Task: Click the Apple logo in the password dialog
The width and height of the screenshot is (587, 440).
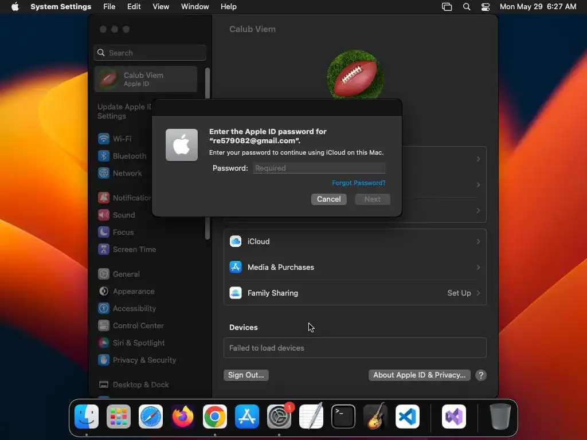Action: coord(182,145)
